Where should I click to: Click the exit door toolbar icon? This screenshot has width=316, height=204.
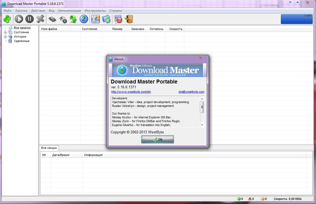coord(129,19)
